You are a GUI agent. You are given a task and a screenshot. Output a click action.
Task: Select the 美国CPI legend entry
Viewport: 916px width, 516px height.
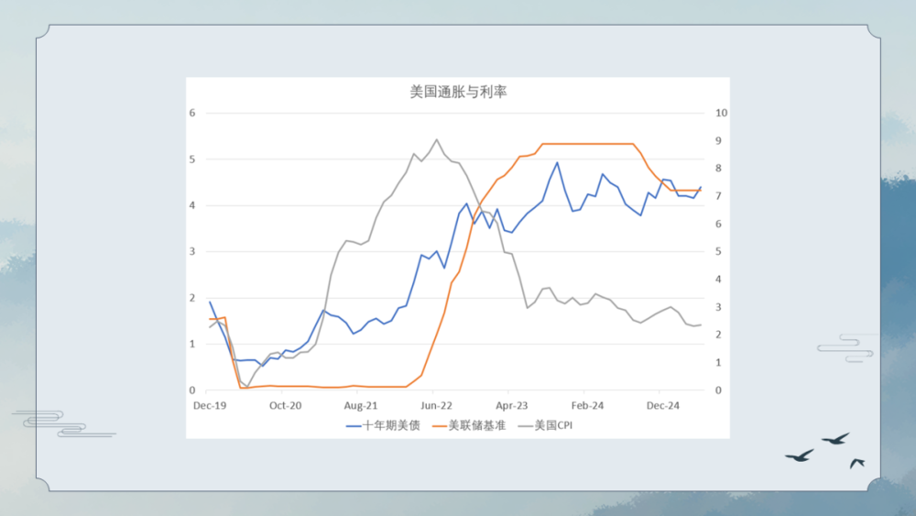pos(554,425)
